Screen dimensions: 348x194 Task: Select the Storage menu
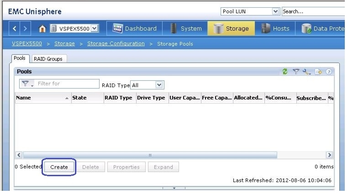pyautogui.click(x=231, y=28)
